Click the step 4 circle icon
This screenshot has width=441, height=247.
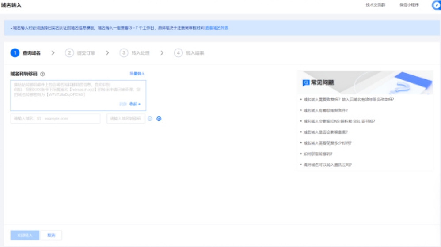tap(178, 53)
